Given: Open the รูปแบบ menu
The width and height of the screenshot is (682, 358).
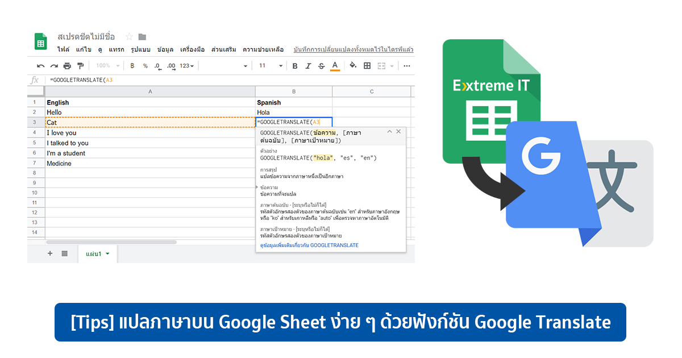Looking at the screenshot, I should coord(140,49).
